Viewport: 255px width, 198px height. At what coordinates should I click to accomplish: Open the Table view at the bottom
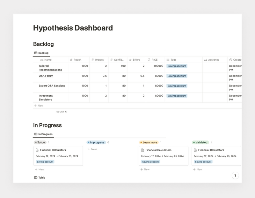pos(40,178)
